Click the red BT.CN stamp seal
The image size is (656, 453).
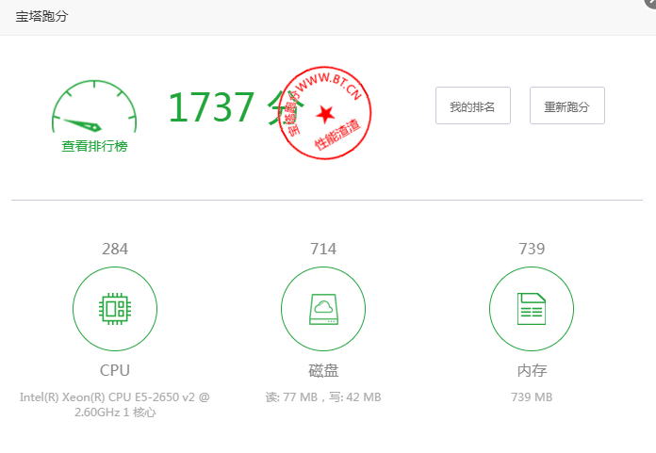pos(325,114)
